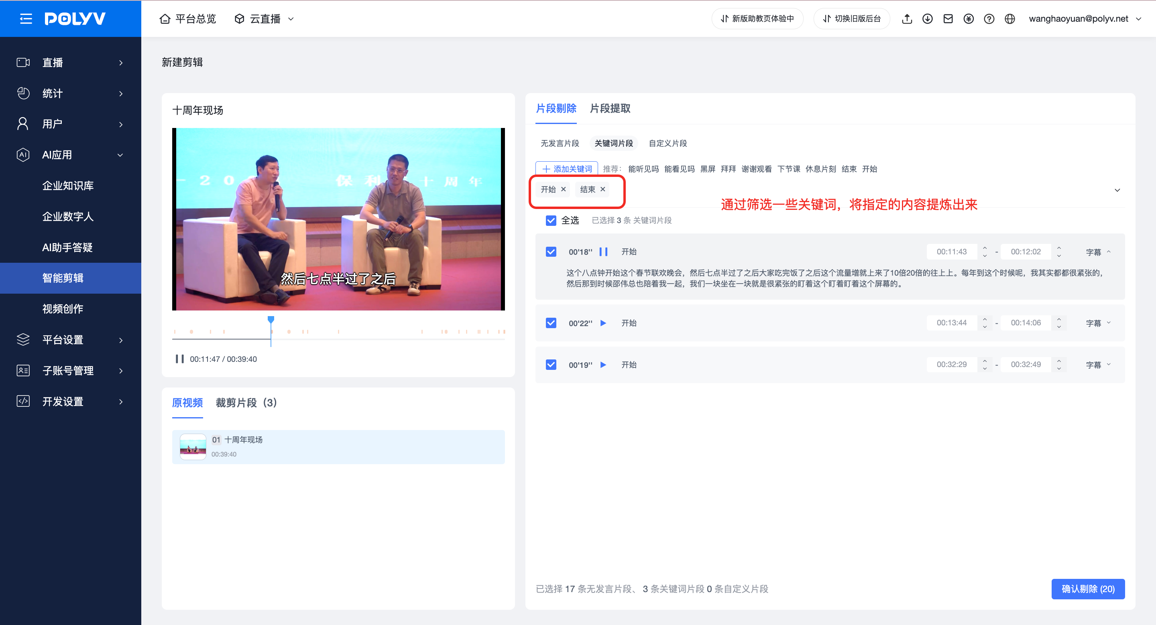1156x625 pixels.
Task: Open the wanghaoyuan@polyv.net account menu
Action: 1085,19
